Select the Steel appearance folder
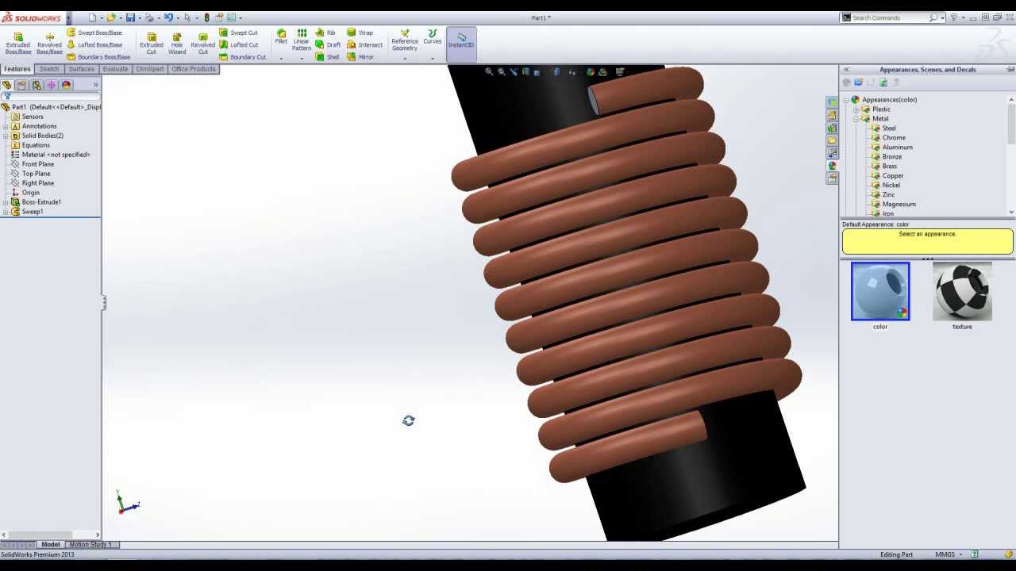Screen dimensions: 1016x571 coord(883,128)
